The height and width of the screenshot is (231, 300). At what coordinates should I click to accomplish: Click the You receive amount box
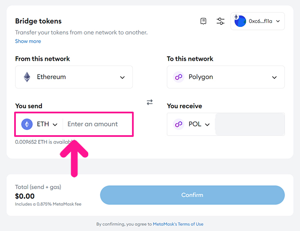click(250, 124)
